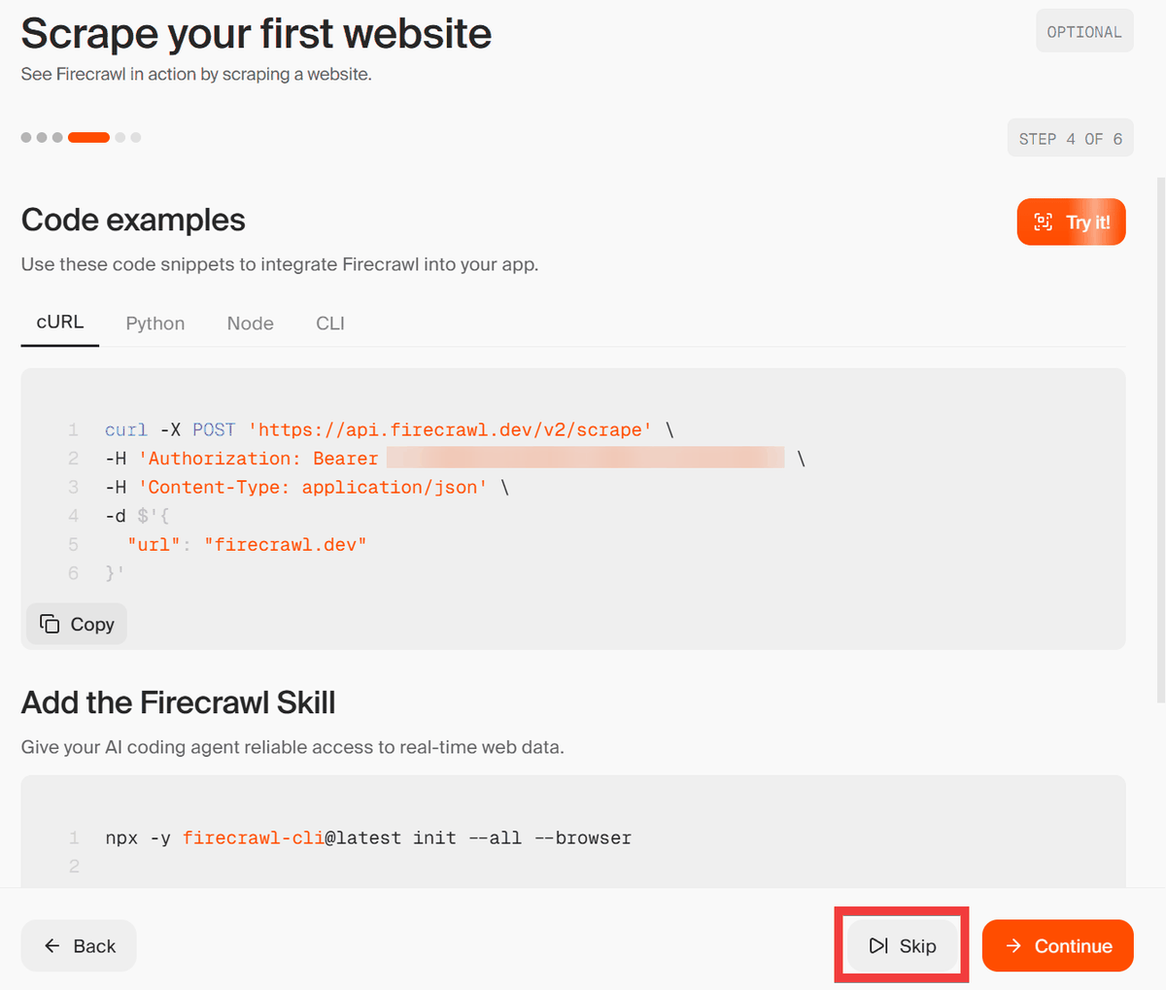
Task: Click the STEP 4 OF 6 label
Action: pos(1070,139)
